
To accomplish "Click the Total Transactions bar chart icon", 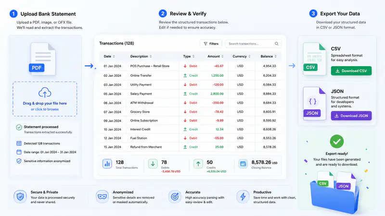I will pos(107,164).
